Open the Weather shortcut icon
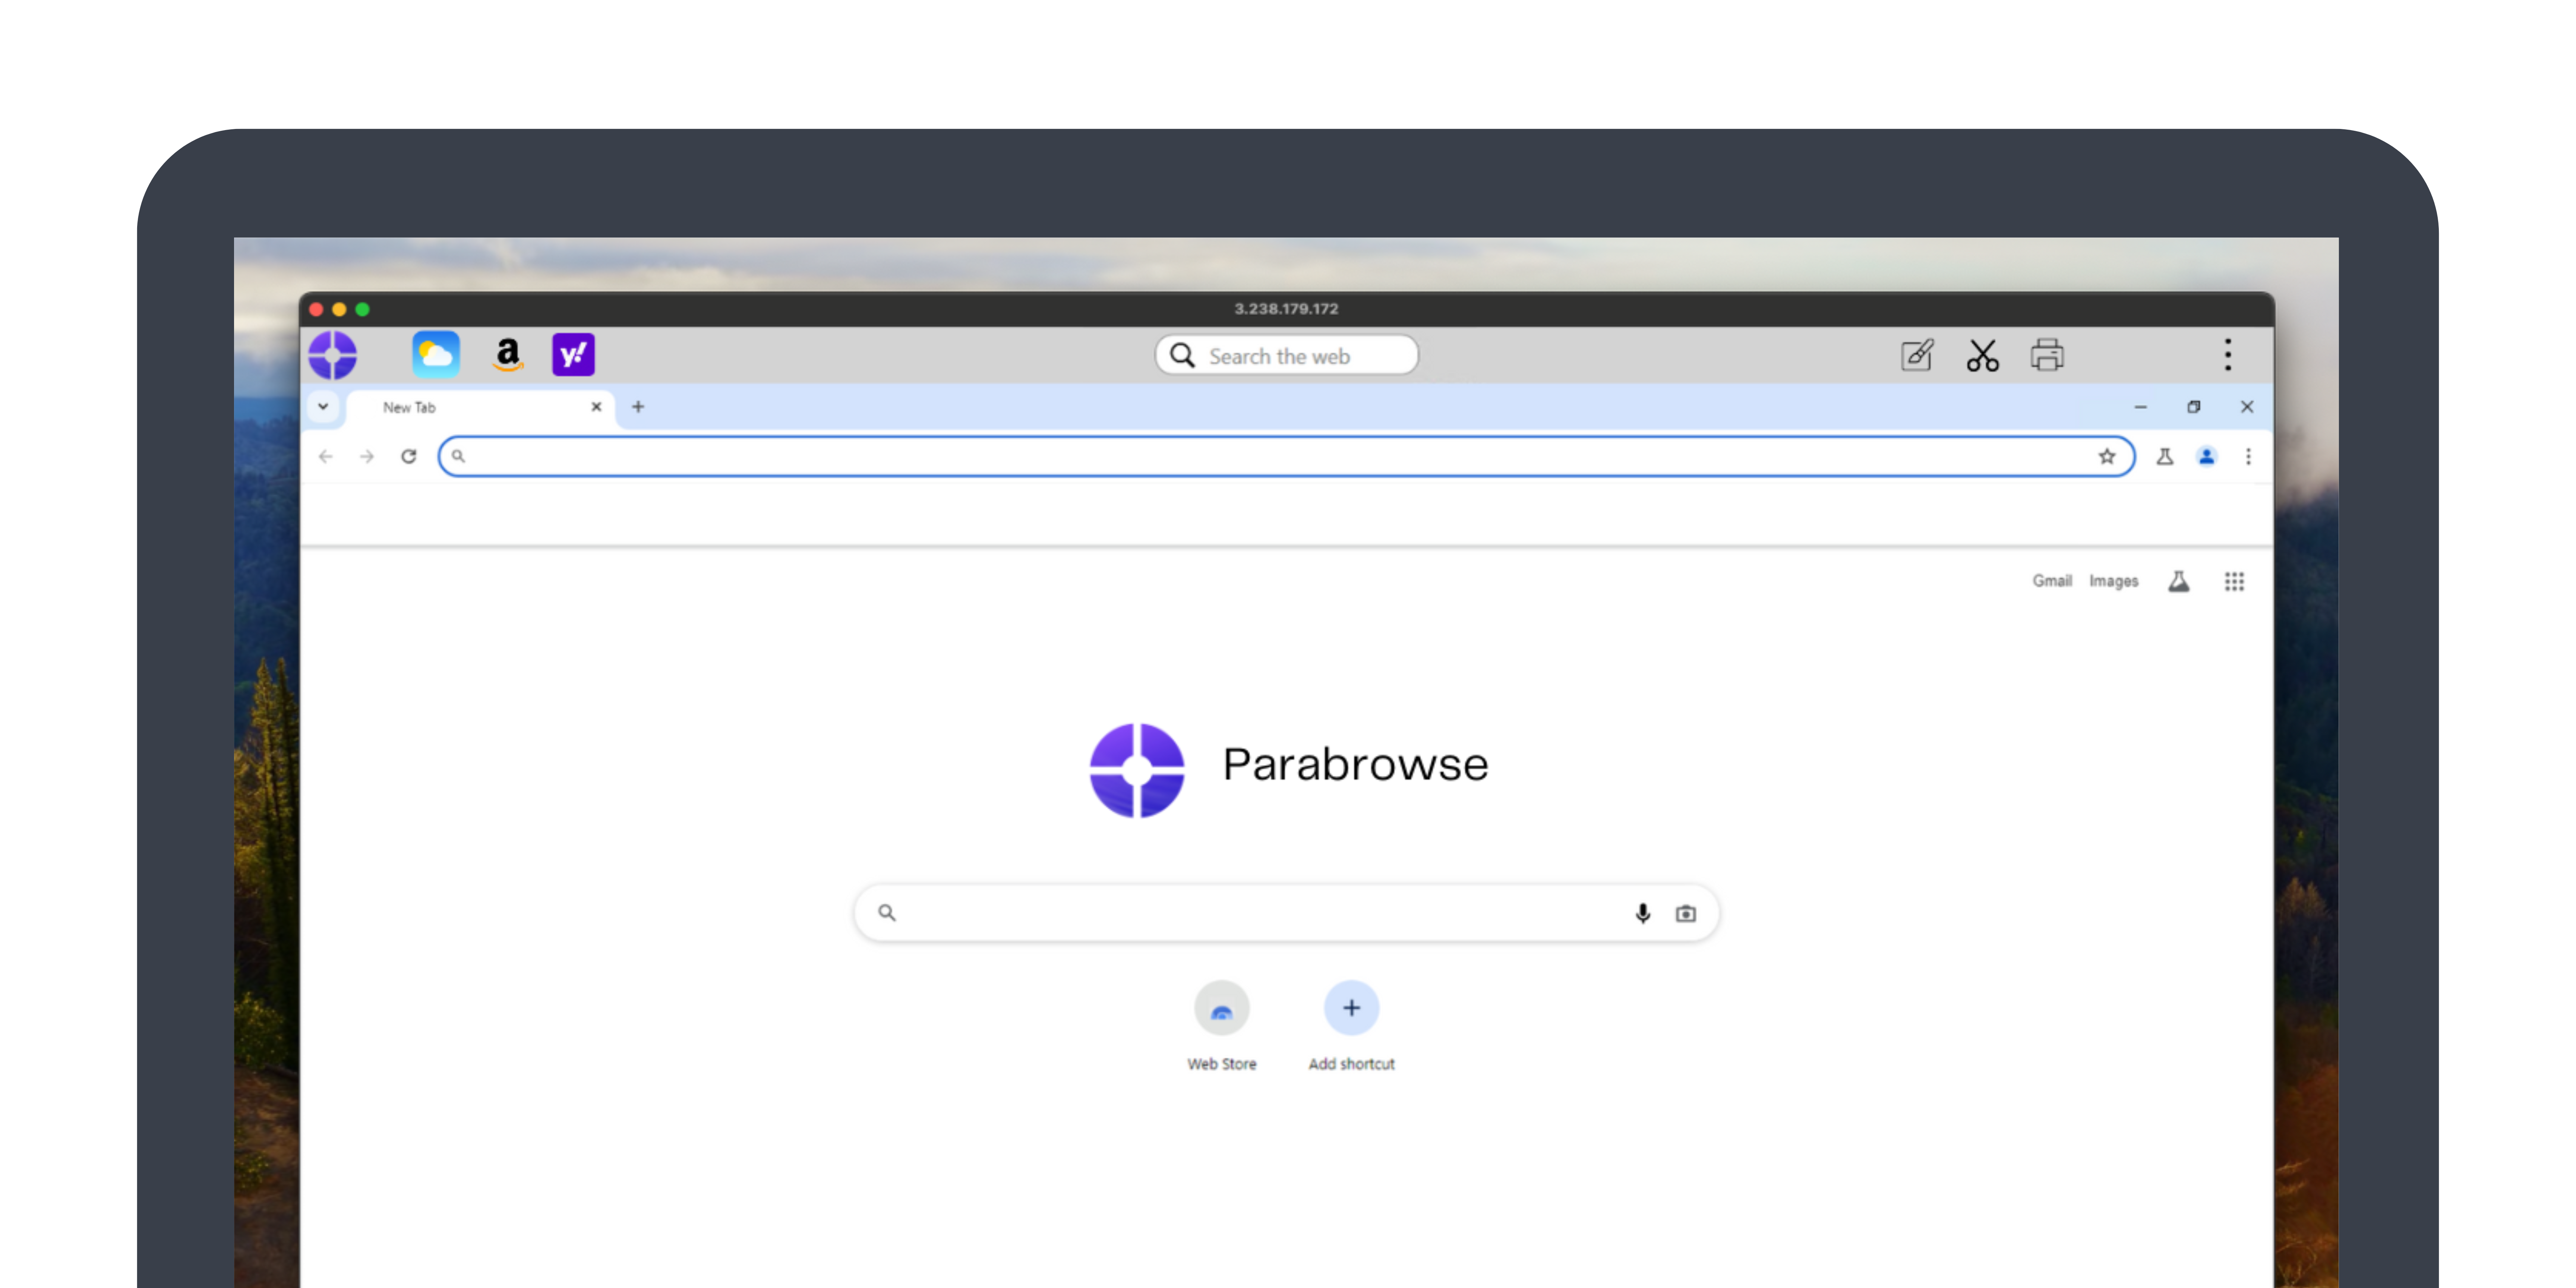The height and width of the screenshot is (1288, 2576). [436, 355]
